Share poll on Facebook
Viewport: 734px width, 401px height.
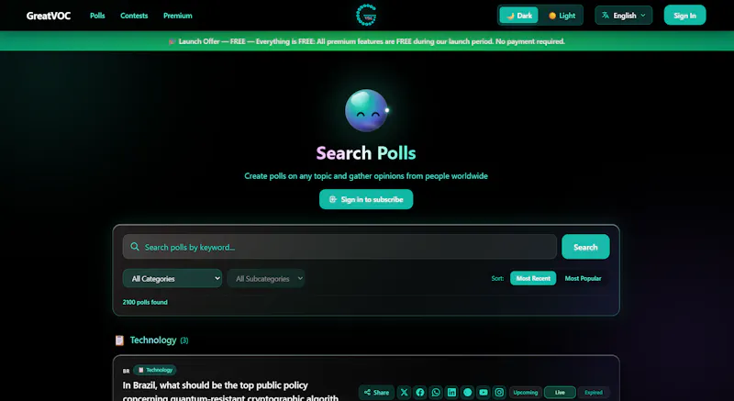[x=420, y=392]
